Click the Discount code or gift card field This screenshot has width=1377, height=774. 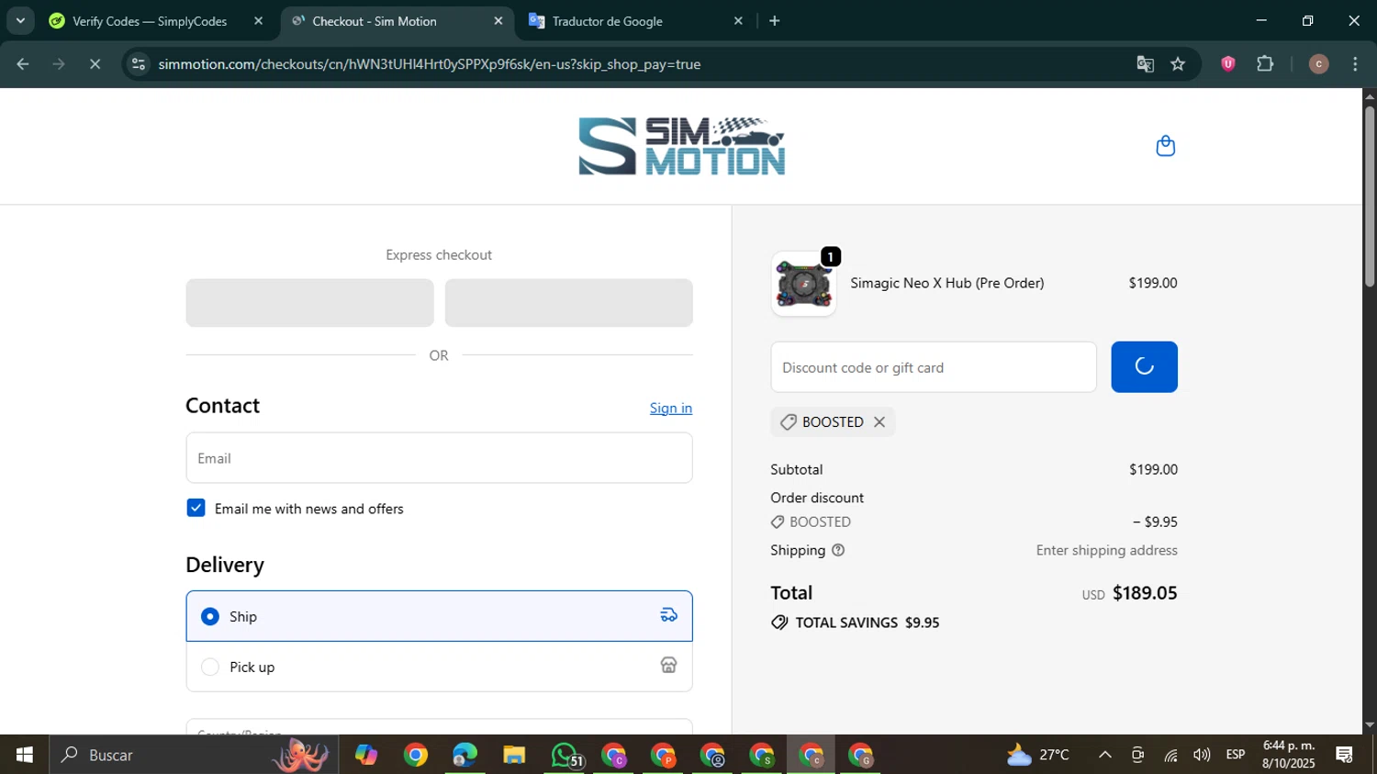pyautogui.click(x=934, y=367)
